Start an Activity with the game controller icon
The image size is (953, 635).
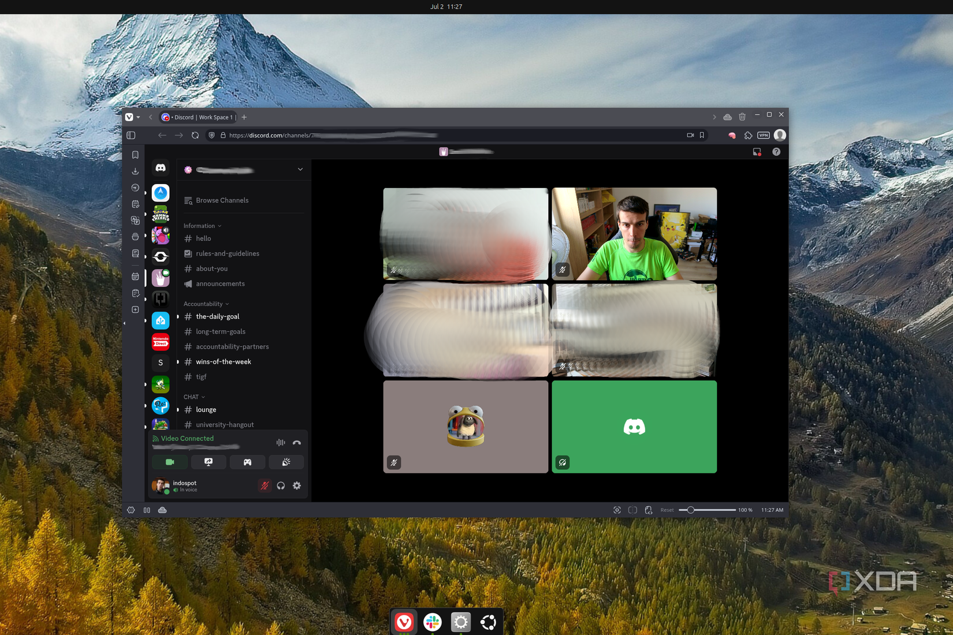pyautogui.click(x=247, y=462)
